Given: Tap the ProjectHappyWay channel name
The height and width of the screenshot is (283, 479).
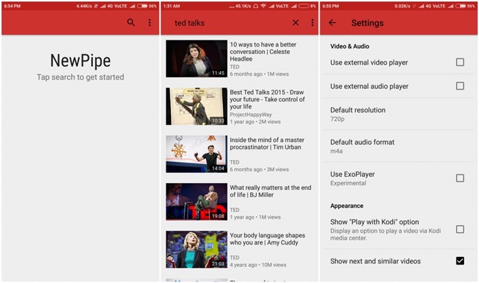Looking at the screenshot, I should pyautogui.click(x=250, y=115).
